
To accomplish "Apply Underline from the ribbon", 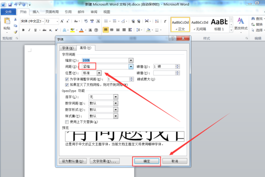I will click(x=35, y=30).
